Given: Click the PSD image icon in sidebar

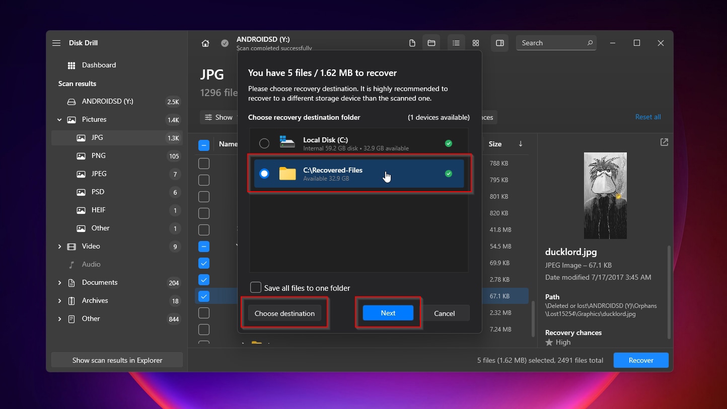Looking at the screenshot, I should [81, 192].
